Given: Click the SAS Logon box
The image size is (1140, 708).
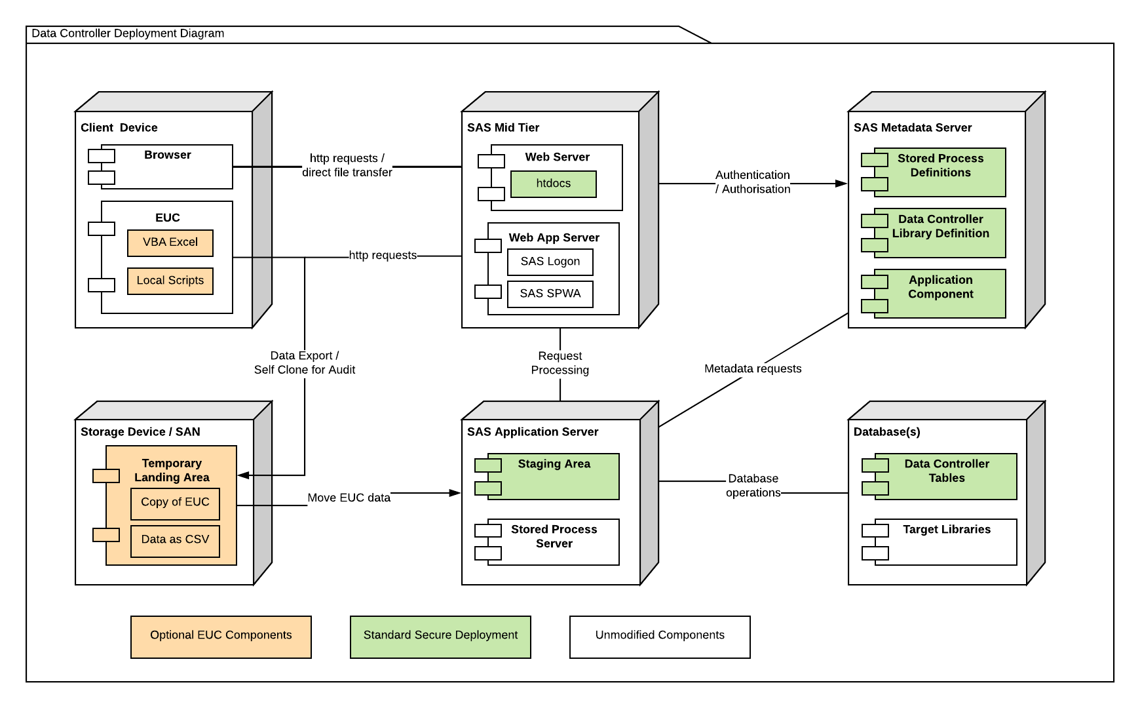Looking at the screenshot, I should point(550,262).
